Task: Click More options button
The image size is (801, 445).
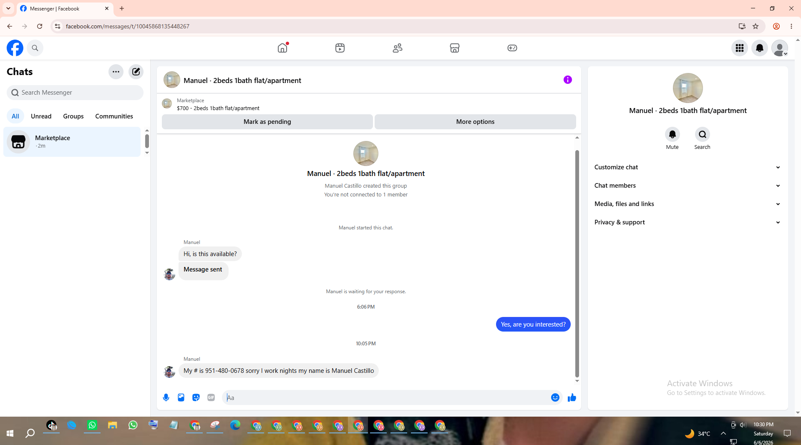Action: coord(475,122)
